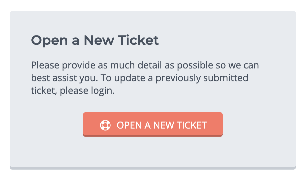Click the "ticket, please login." line
The image size is (308, 185).
point(72,91)
